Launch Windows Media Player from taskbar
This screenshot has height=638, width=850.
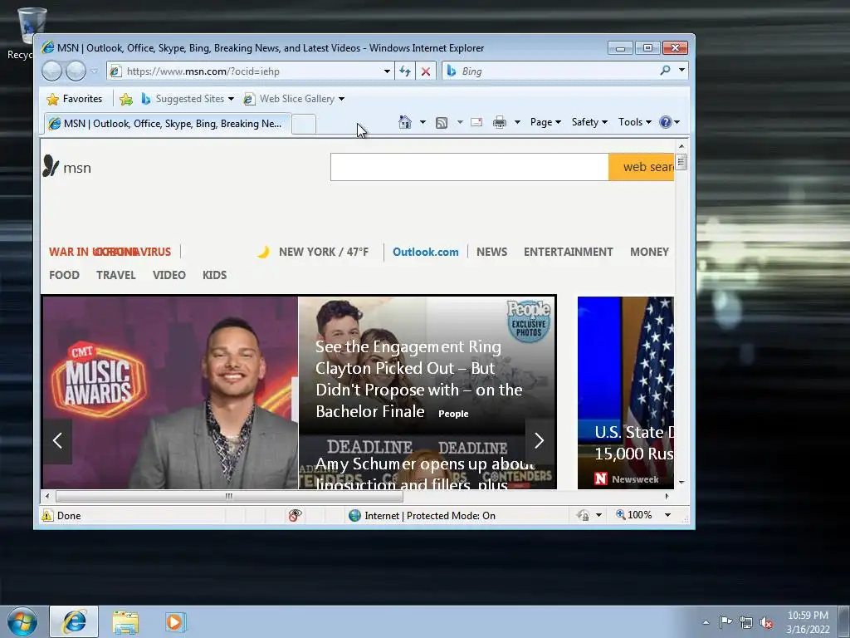click(x=175, y=621)
